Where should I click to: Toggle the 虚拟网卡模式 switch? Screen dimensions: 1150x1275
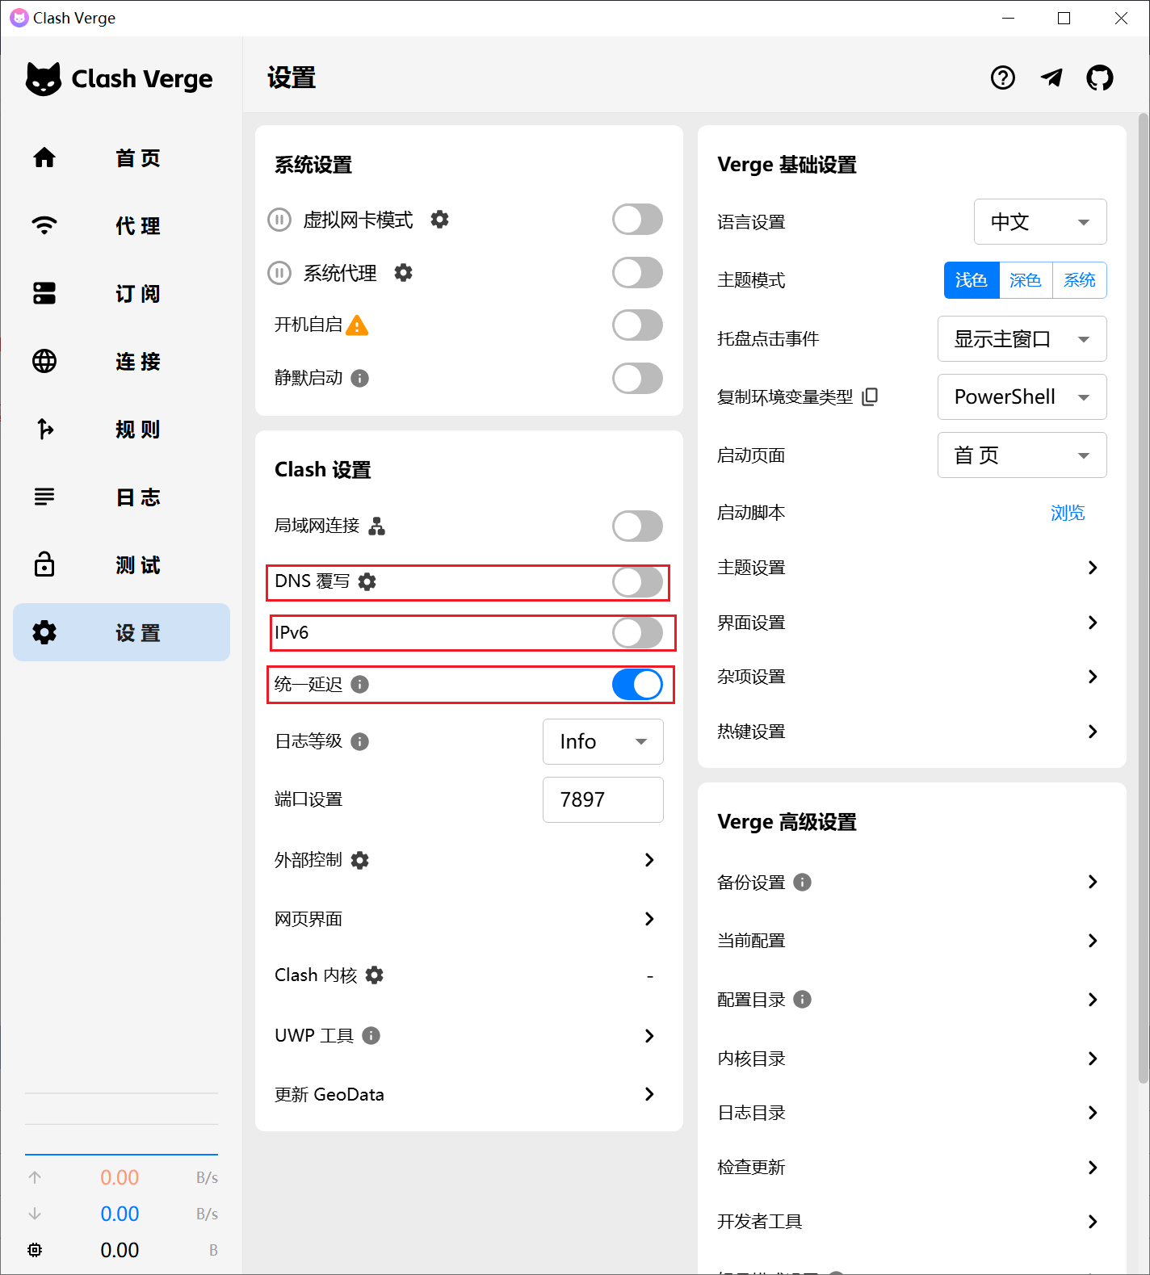pos(637,219)
